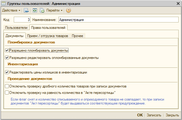Open the Действия dropdown menu
Screen dimensions: 182x120
(x=11, y=10)
